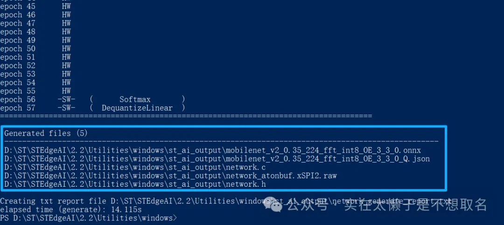Click the network.c output file path
The width and height of the screenshot is (504, 225).
click(135, 168)
